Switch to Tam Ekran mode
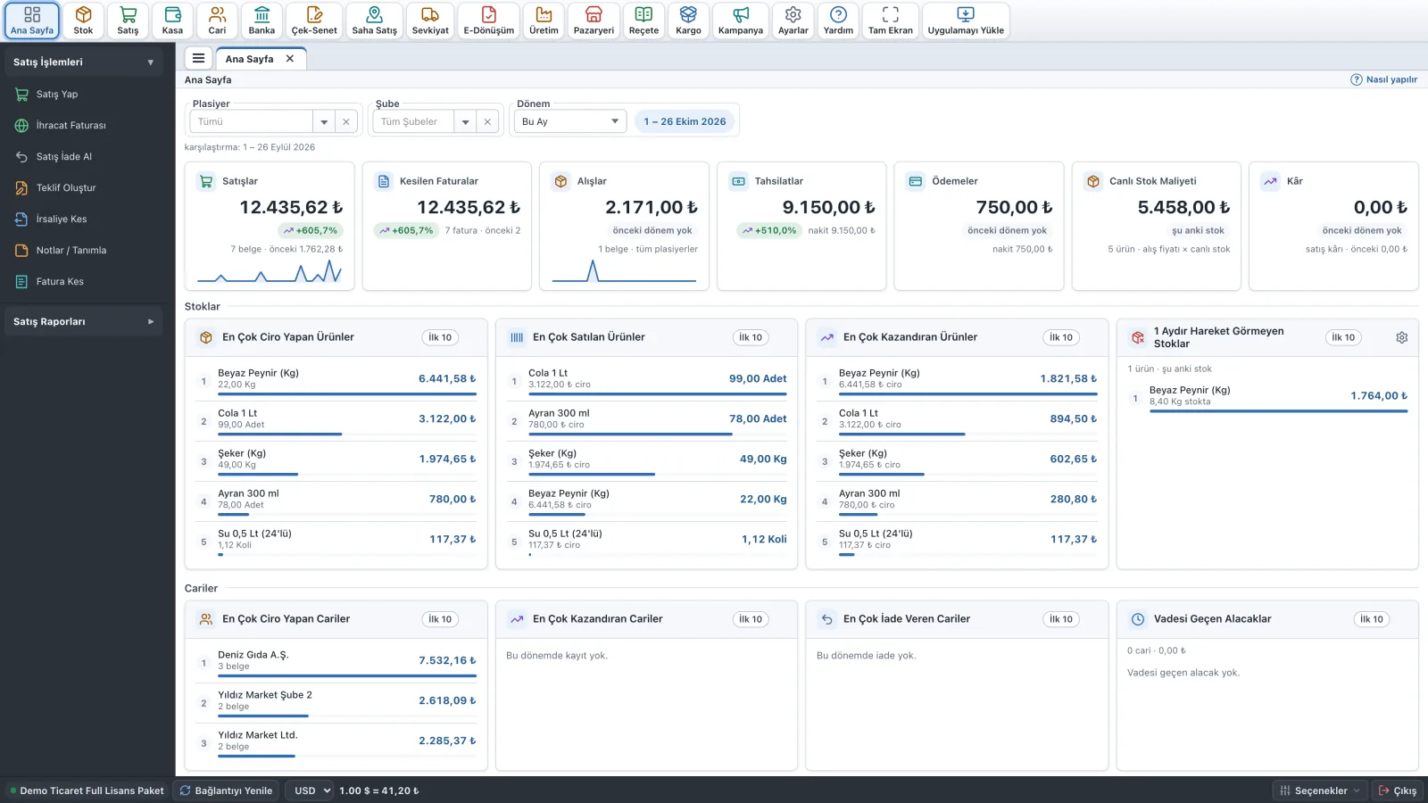Viewport: 1428px width, 803px height. (890, 21)
